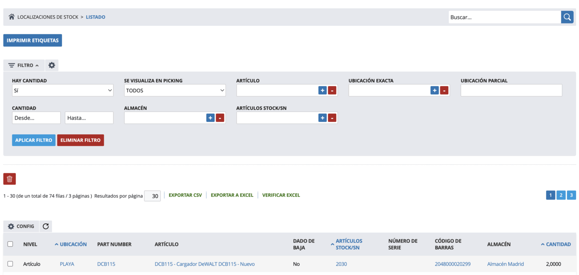This screenshot has height=275, width=579.
Task: Go to page 3 of results
Action: [571, 195]
